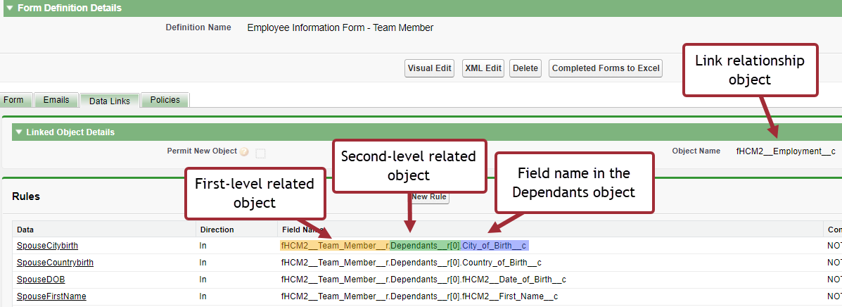The height and width of the screenshot is (307, 842).
Task: Go to the Policies tab
Action: point(165,100)
